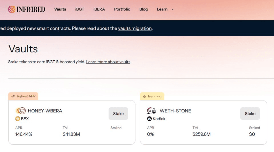The width and height of the screenshot is (274, 152).
Task: Open the Blog page
Action: point(143,9)
